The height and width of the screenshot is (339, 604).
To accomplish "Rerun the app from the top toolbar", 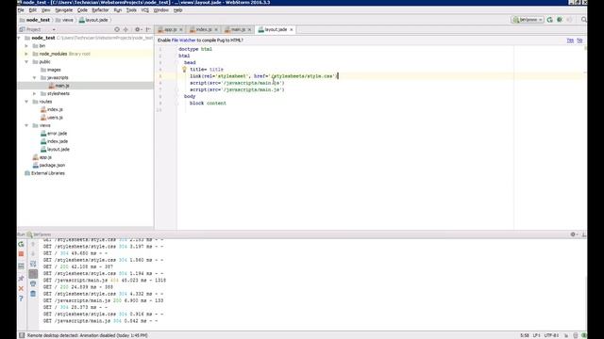I will coord(549,20).
